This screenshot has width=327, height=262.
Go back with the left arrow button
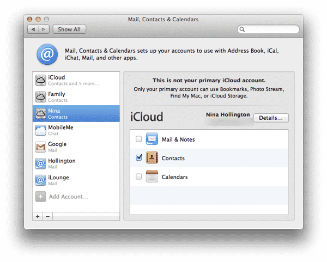tap(33, 29)
